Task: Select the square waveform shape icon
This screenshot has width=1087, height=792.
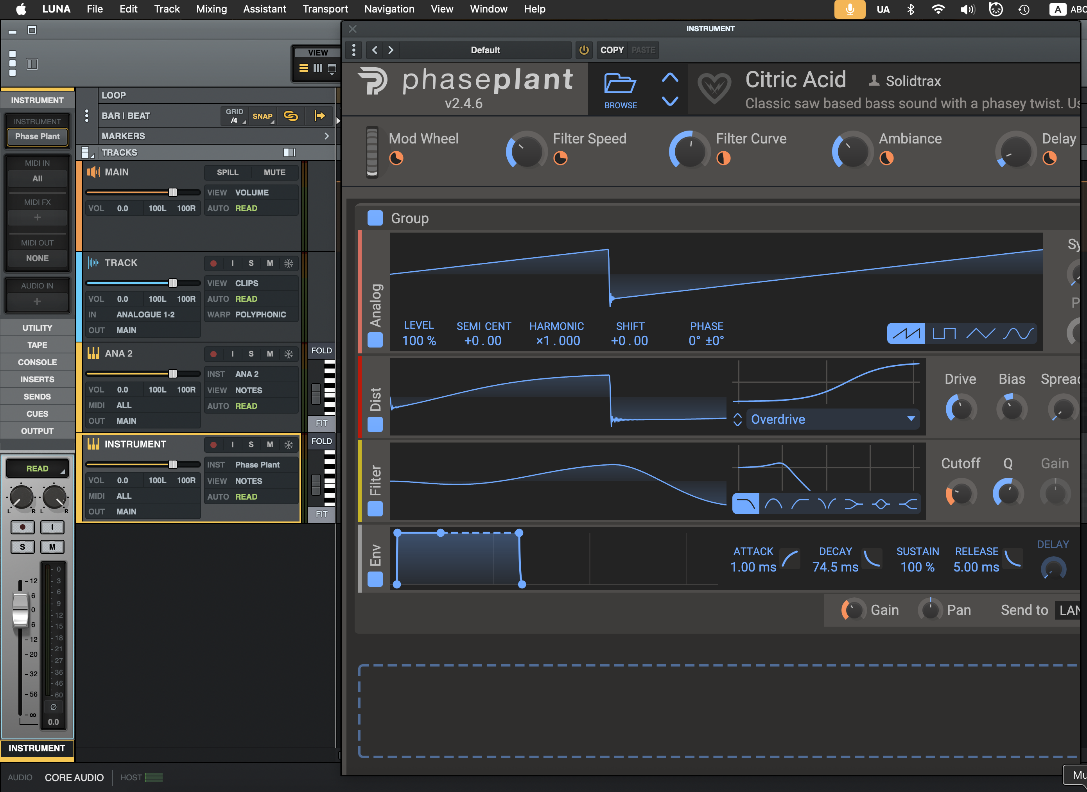Action: (x=944, y=333)
